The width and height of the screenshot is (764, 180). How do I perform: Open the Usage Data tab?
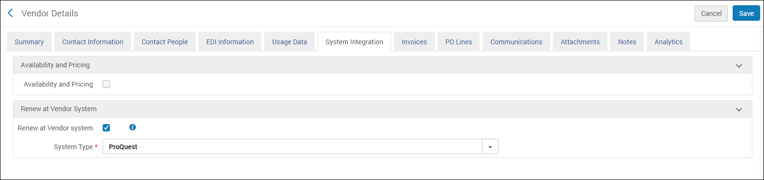(289, 42)
